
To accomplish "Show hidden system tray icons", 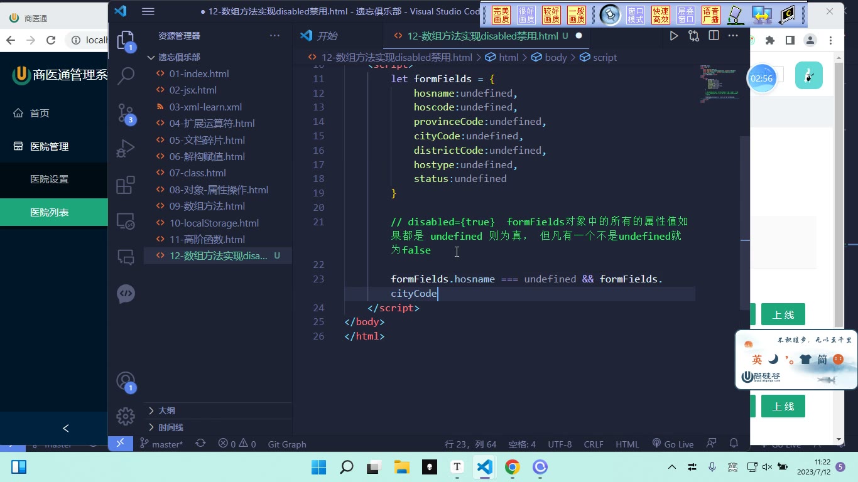I will pos(672,467).
